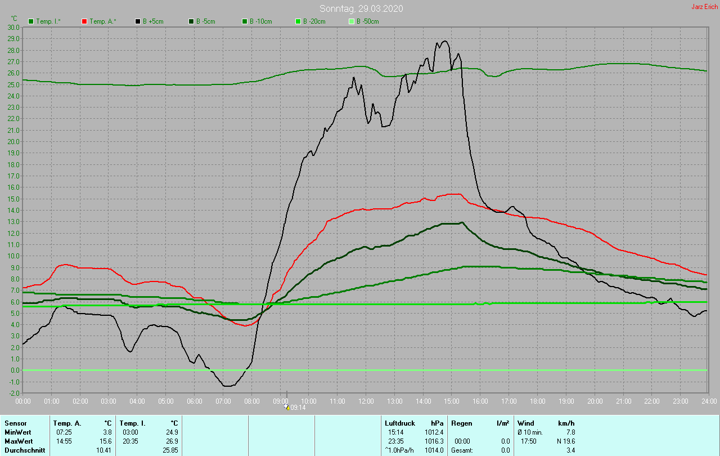Image resolution: width=720 pixels, height=456 pixels.
Task: Pick the B -20cm legend color swatch
Action: coord(298,21)
